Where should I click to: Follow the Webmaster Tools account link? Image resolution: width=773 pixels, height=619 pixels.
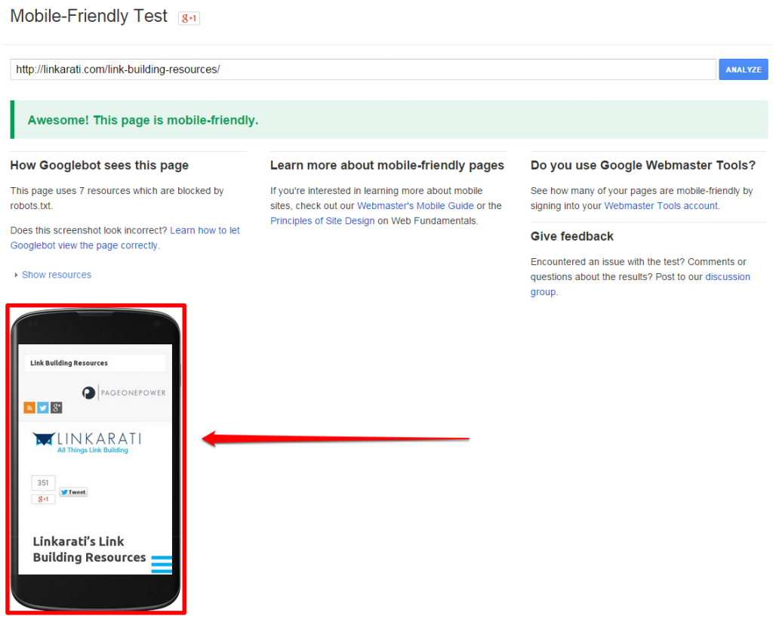tap(661, 206)
